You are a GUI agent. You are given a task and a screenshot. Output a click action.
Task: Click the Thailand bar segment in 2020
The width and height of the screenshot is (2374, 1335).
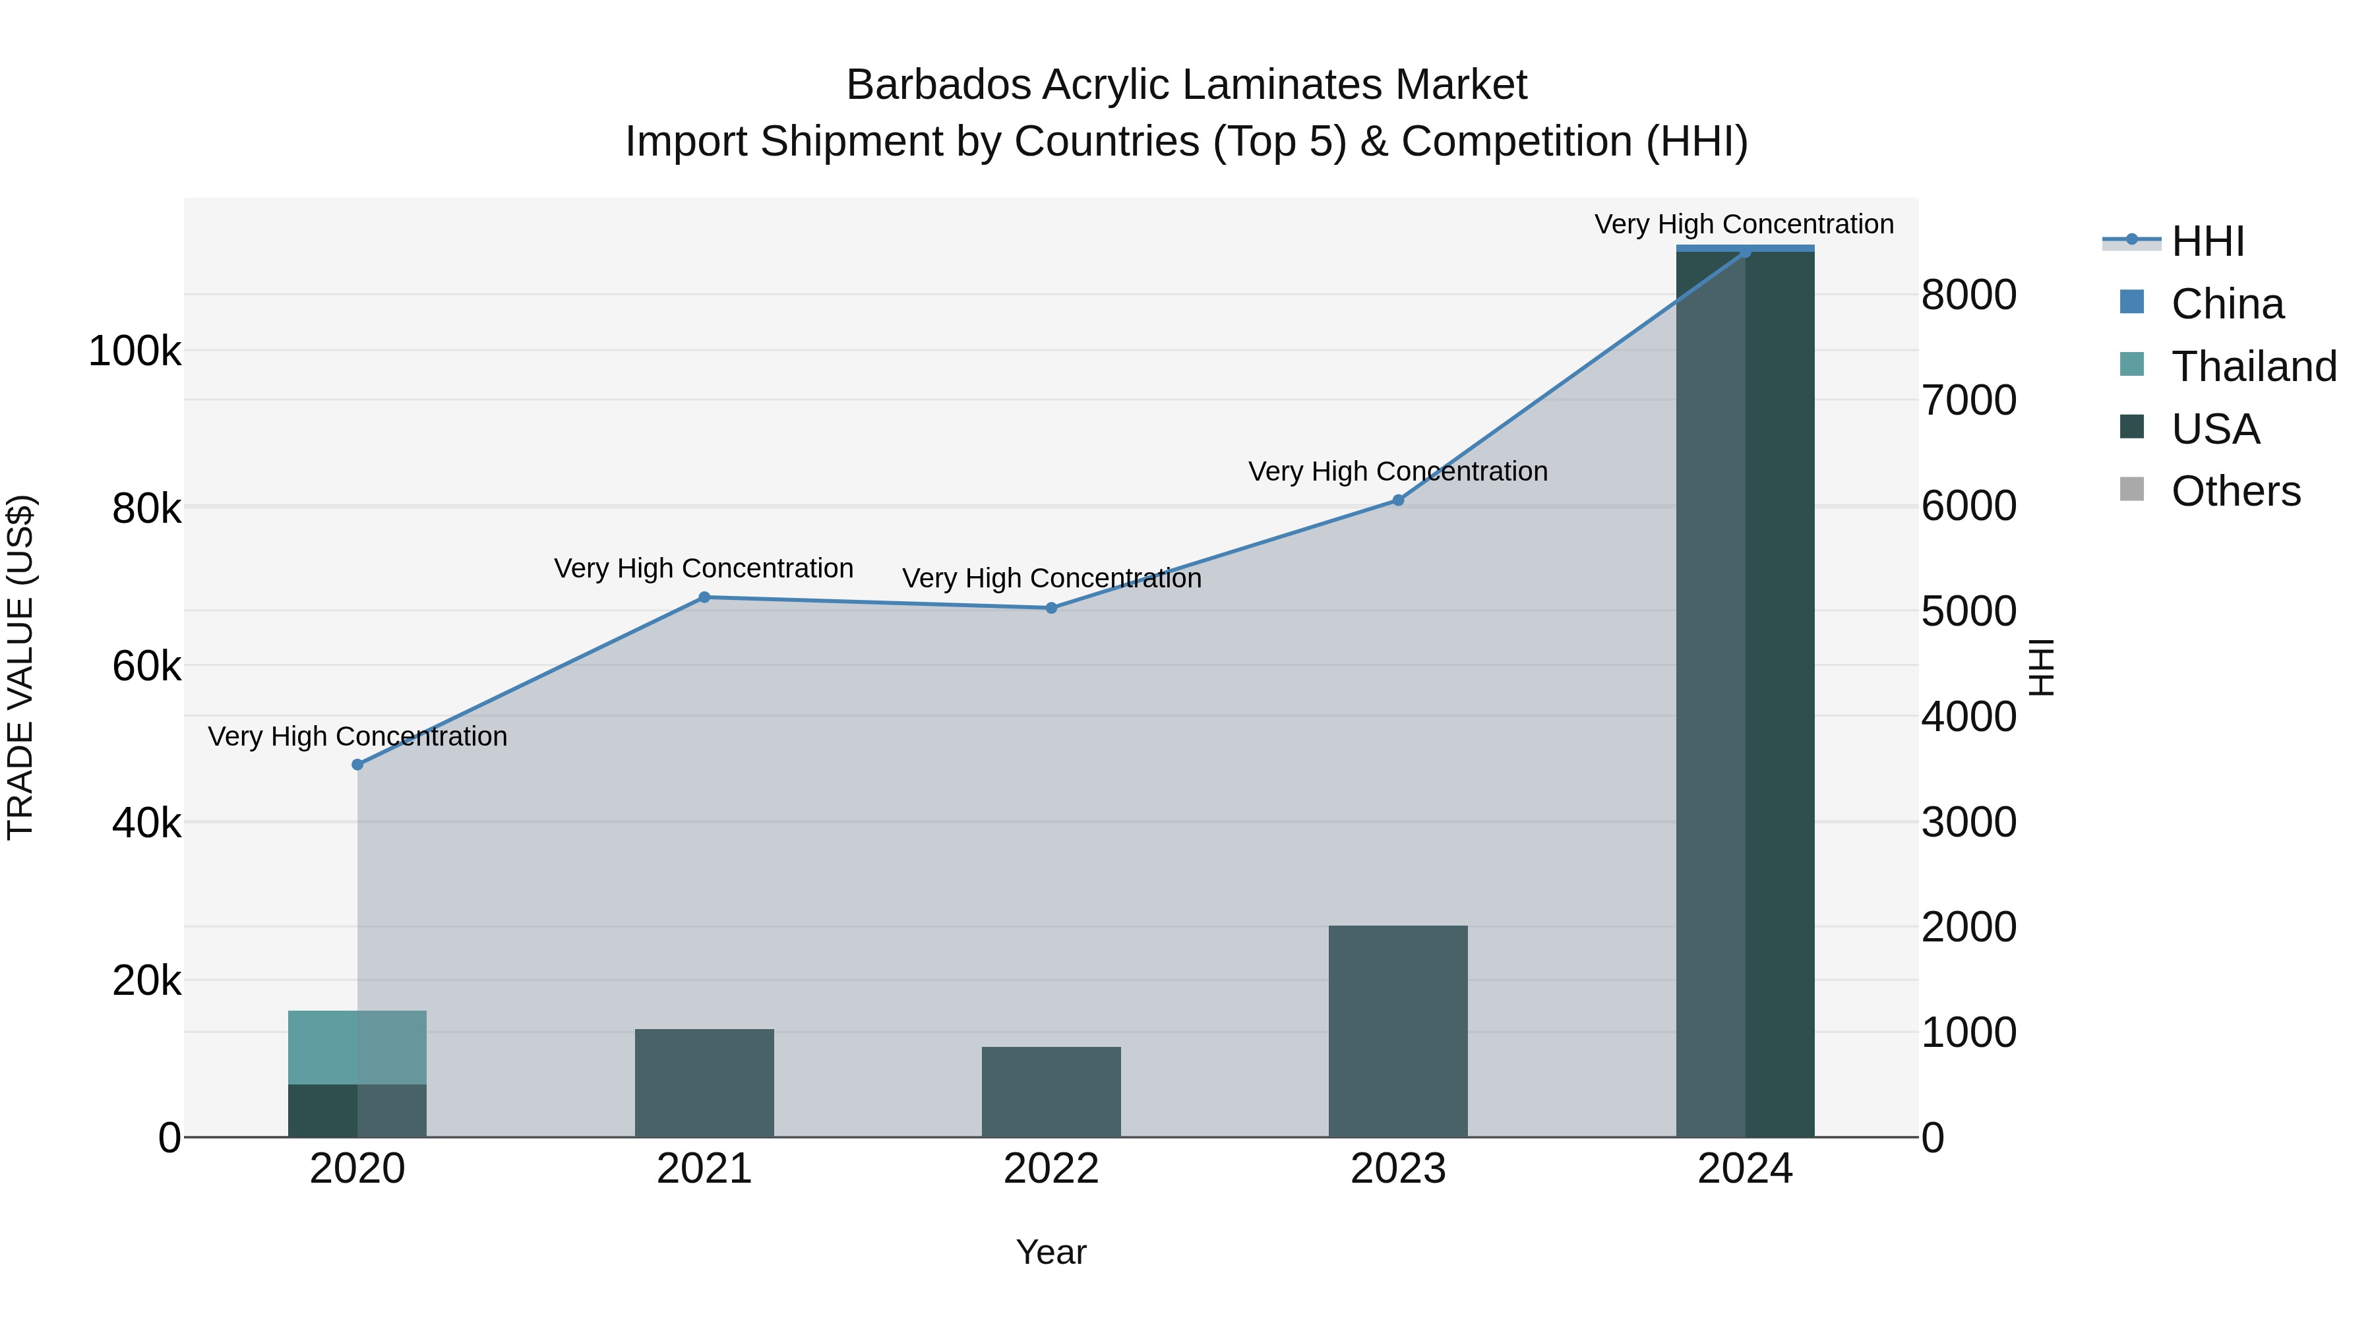click(x=357, y=1048)
